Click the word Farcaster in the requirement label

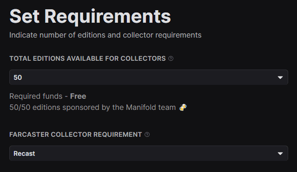pyautogui.click(x=29, y=134)
